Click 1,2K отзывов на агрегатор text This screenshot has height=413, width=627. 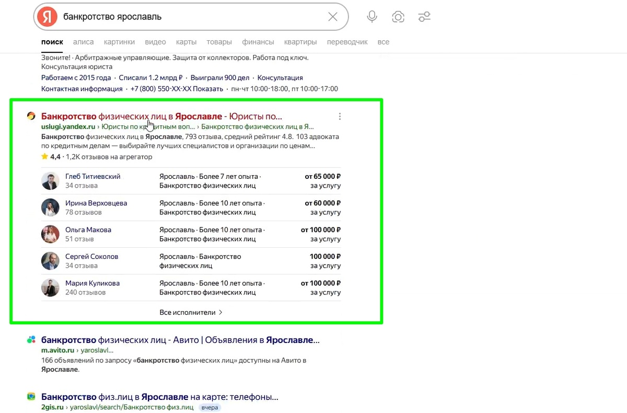pos(109,156)
